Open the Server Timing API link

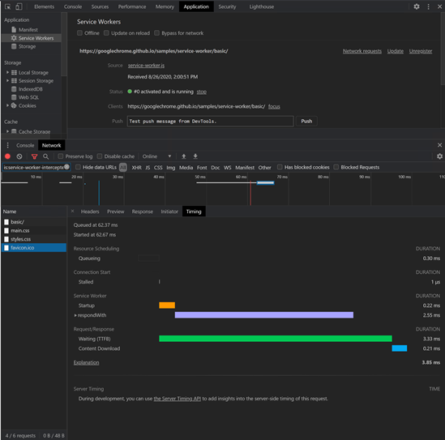coord(177,399)
